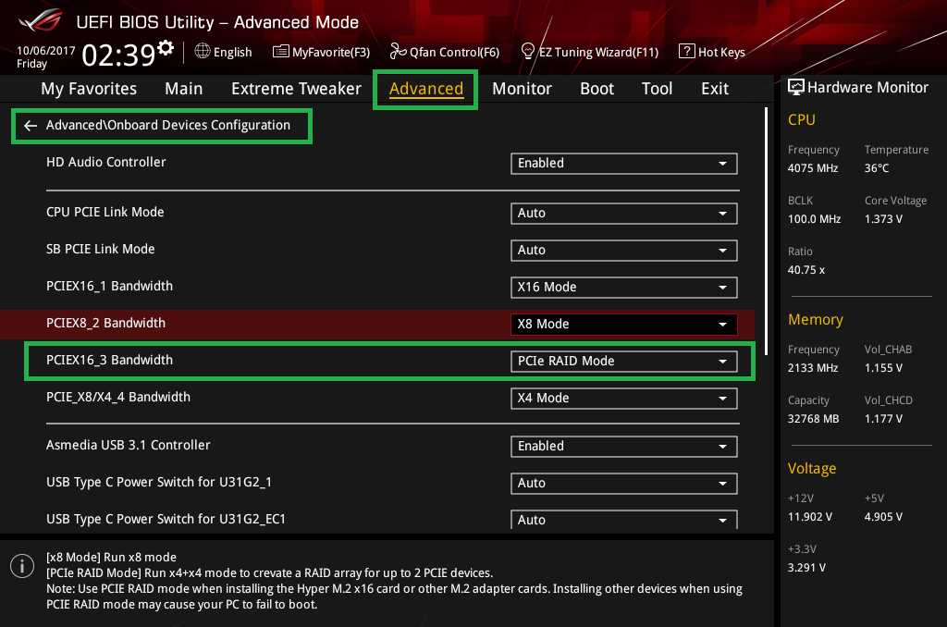Select the PCIE_X8/X4_4 Bandwidth label
Screen dimensions: 947x627
click(x=118, y=397)
